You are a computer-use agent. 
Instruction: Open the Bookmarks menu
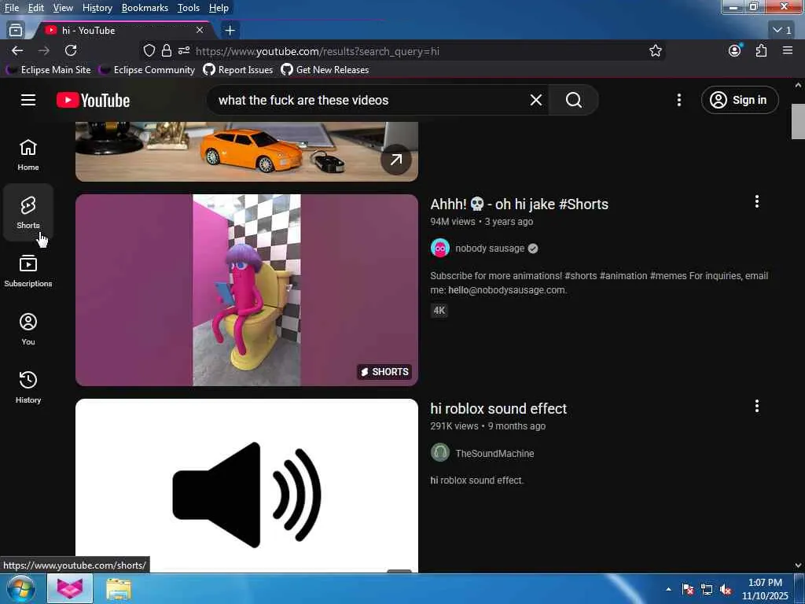pyautogui.click(x=145, y=8)
